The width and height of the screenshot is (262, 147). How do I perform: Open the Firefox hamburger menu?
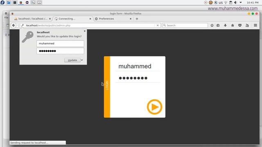pyautogui.click(x=255, y=25)
